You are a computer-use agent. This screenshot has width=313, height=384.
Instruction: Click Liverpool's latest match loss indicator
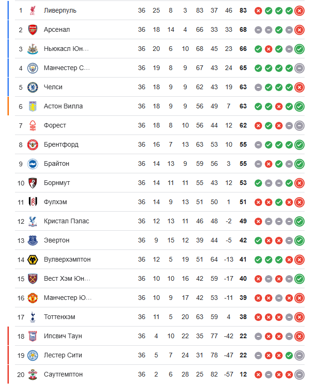[x=299, y=11]
